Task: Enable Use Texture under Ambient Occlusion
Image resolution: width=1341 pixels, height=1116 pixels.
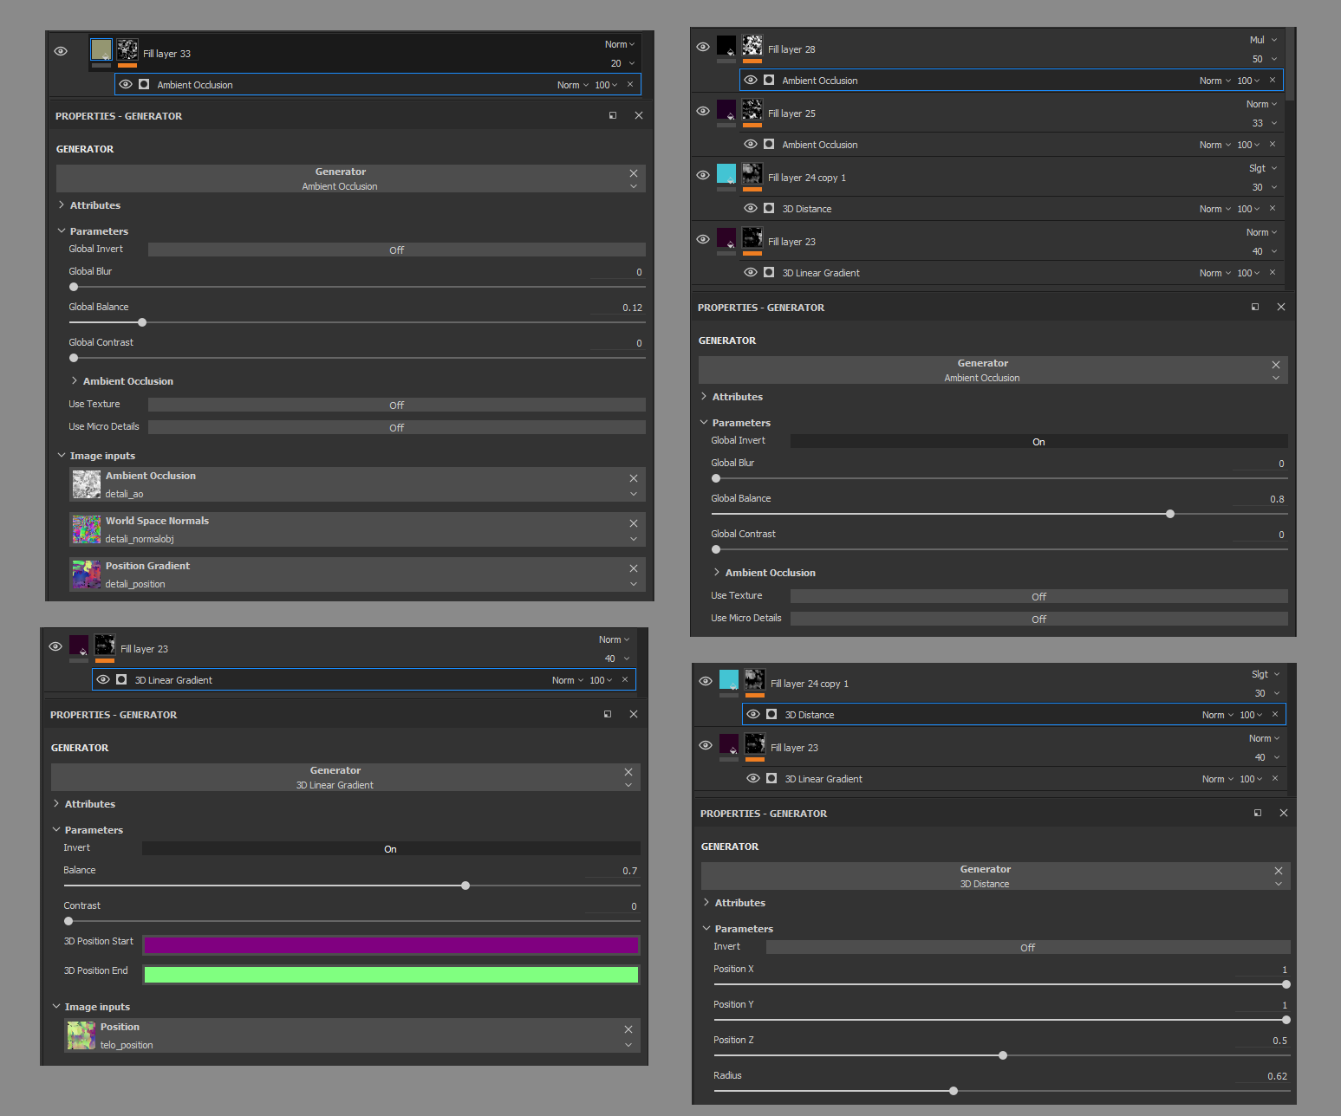Action: pos(396,404)
